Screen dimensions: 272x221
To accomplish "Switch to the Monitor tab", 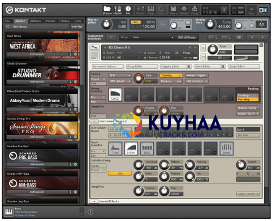I will click(x=51, y=21).
